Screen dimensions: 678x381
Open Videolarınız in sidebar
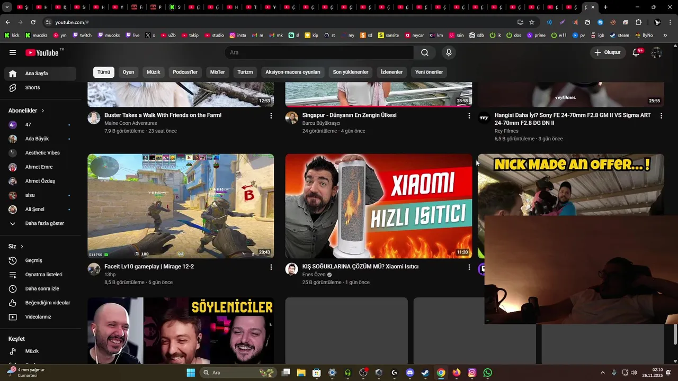[40, 317]
